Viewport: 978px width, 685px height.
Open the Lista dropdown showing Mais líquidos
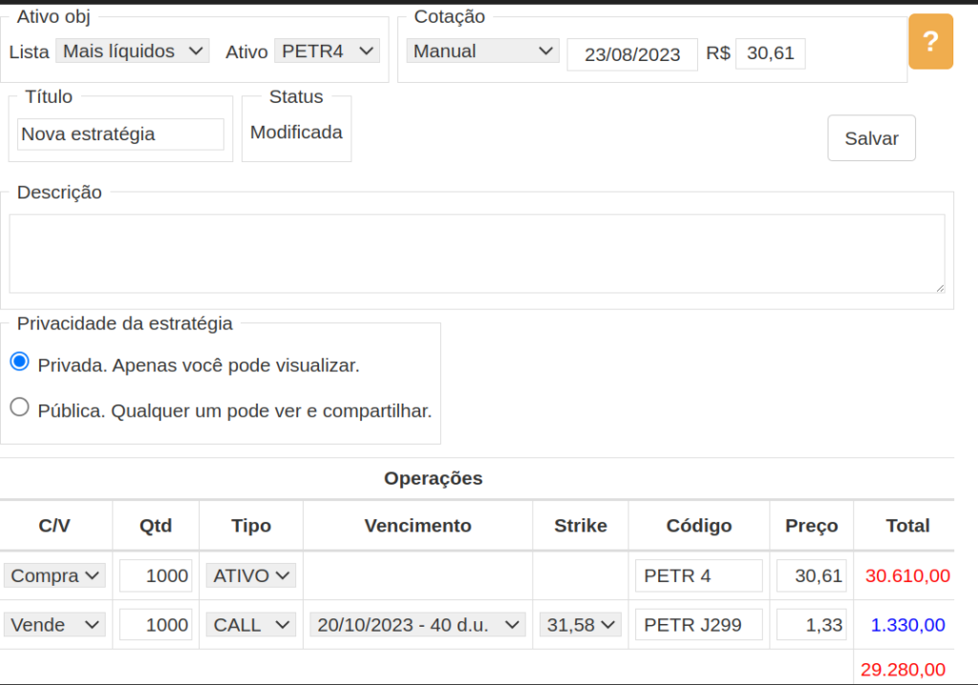[132, 52]
